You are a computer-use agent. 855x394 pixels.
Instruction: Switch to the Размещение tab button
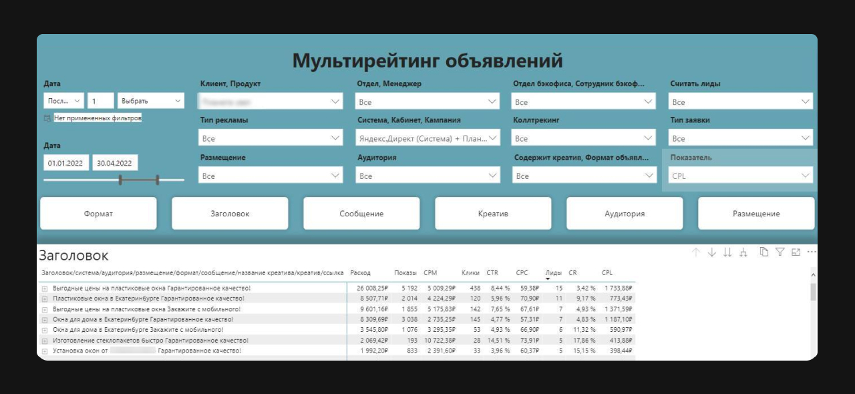tap(756, 214)
